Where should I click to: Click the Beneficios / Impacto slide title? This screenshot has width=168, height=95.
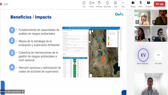31,17
